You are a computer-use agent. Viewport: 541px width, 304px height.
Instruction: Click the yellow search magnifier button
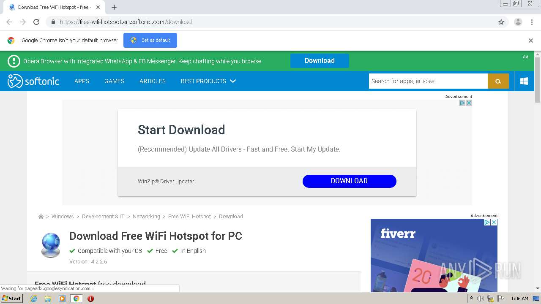498,81
